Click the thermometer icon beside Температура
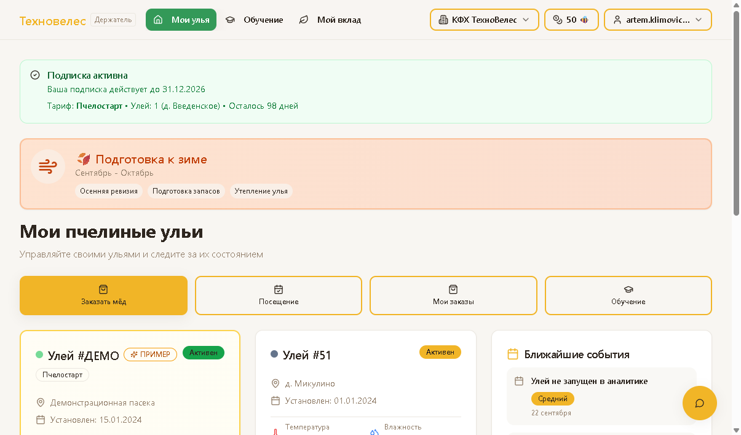The height and width of the screenshot is (435, 741). [275, 431]
